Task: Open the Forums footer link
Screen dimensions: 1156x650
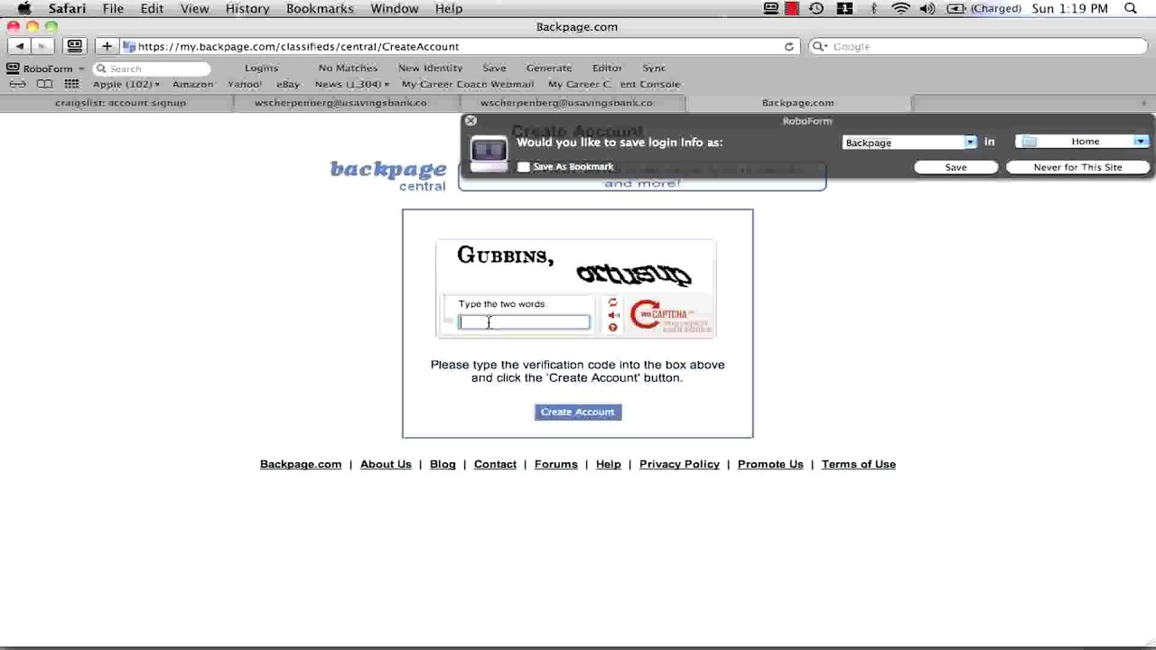Action: 555,464
